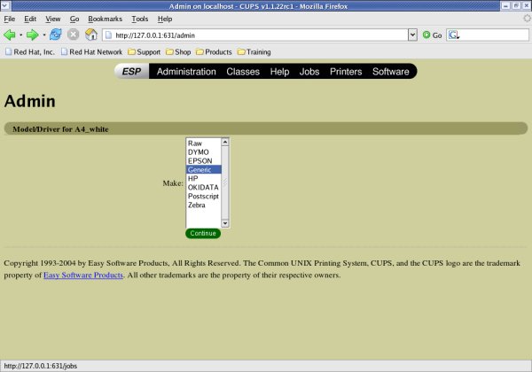Click the Make list scrollbar down arrow
Viewport: 532px width, 372px height.
(225, 223)
